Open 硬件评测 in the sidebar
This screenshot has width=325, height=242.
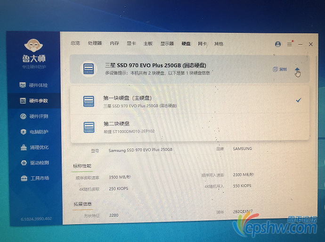pyautogui.click(x=34, y=116)
